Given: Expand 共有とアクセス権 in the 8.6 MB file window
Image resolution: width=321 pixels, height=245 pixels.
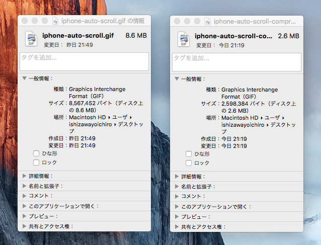Looking at the screenshot, I should point(24,226).
